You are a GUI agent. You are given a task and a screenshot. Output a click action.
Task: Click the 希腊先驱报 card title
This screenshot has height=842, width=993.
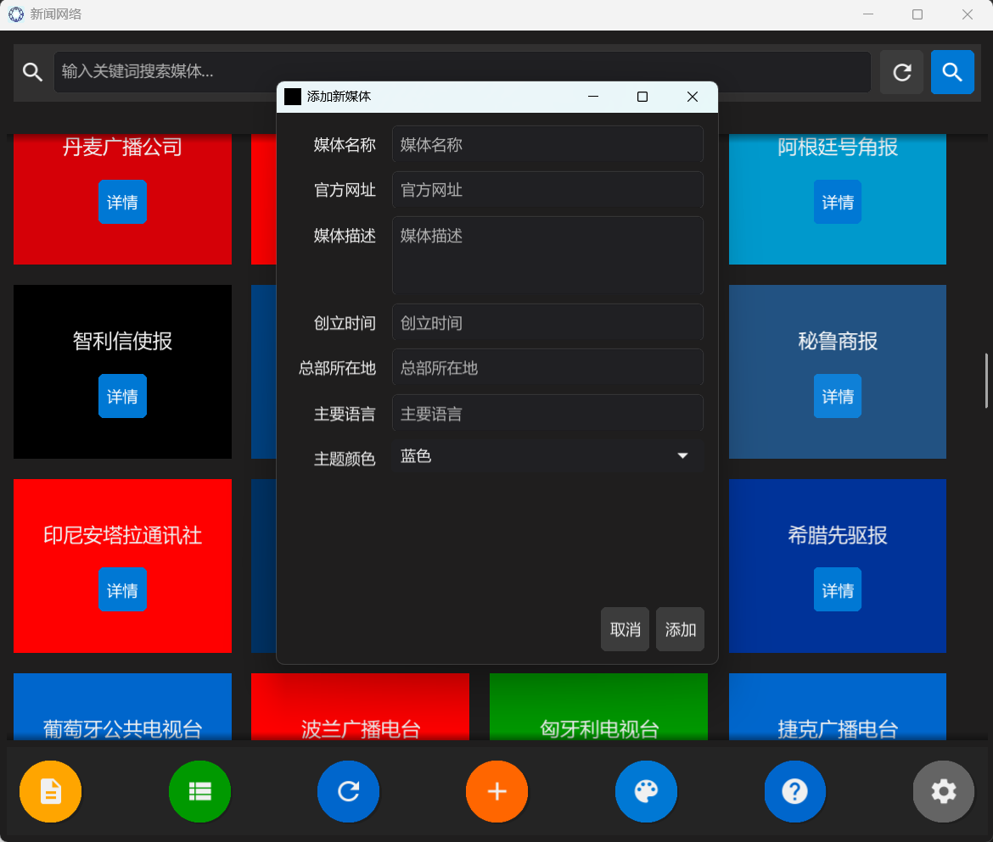pos(838,535)
